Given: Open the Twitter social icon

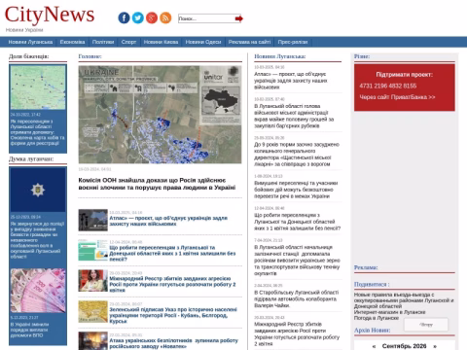Looking at the screenshot, I should point(138,17).
